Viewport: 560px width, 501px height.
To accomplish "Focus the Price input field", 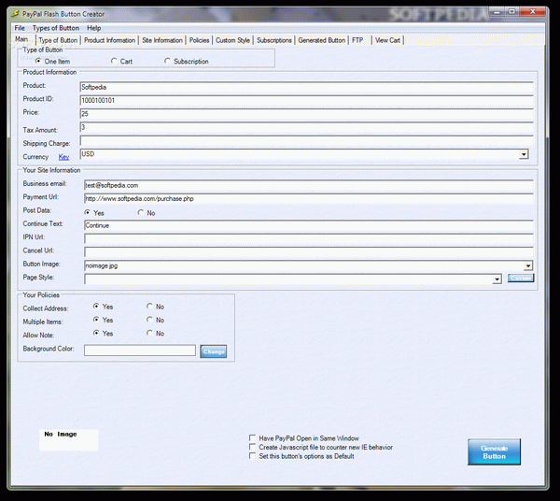I will [x=306, y=114].
